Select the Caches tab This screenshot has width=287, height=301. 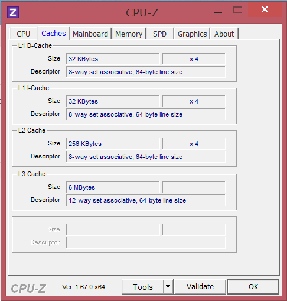point(54,33)
